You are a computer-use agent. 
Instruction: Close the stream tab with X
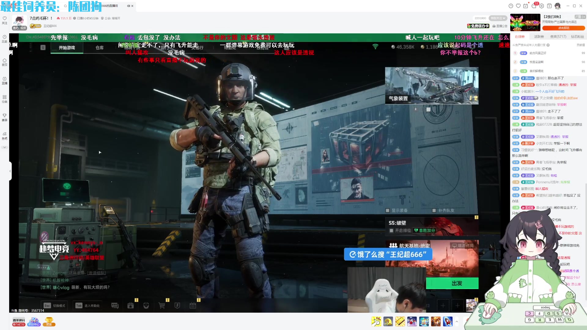pos(132,6)
